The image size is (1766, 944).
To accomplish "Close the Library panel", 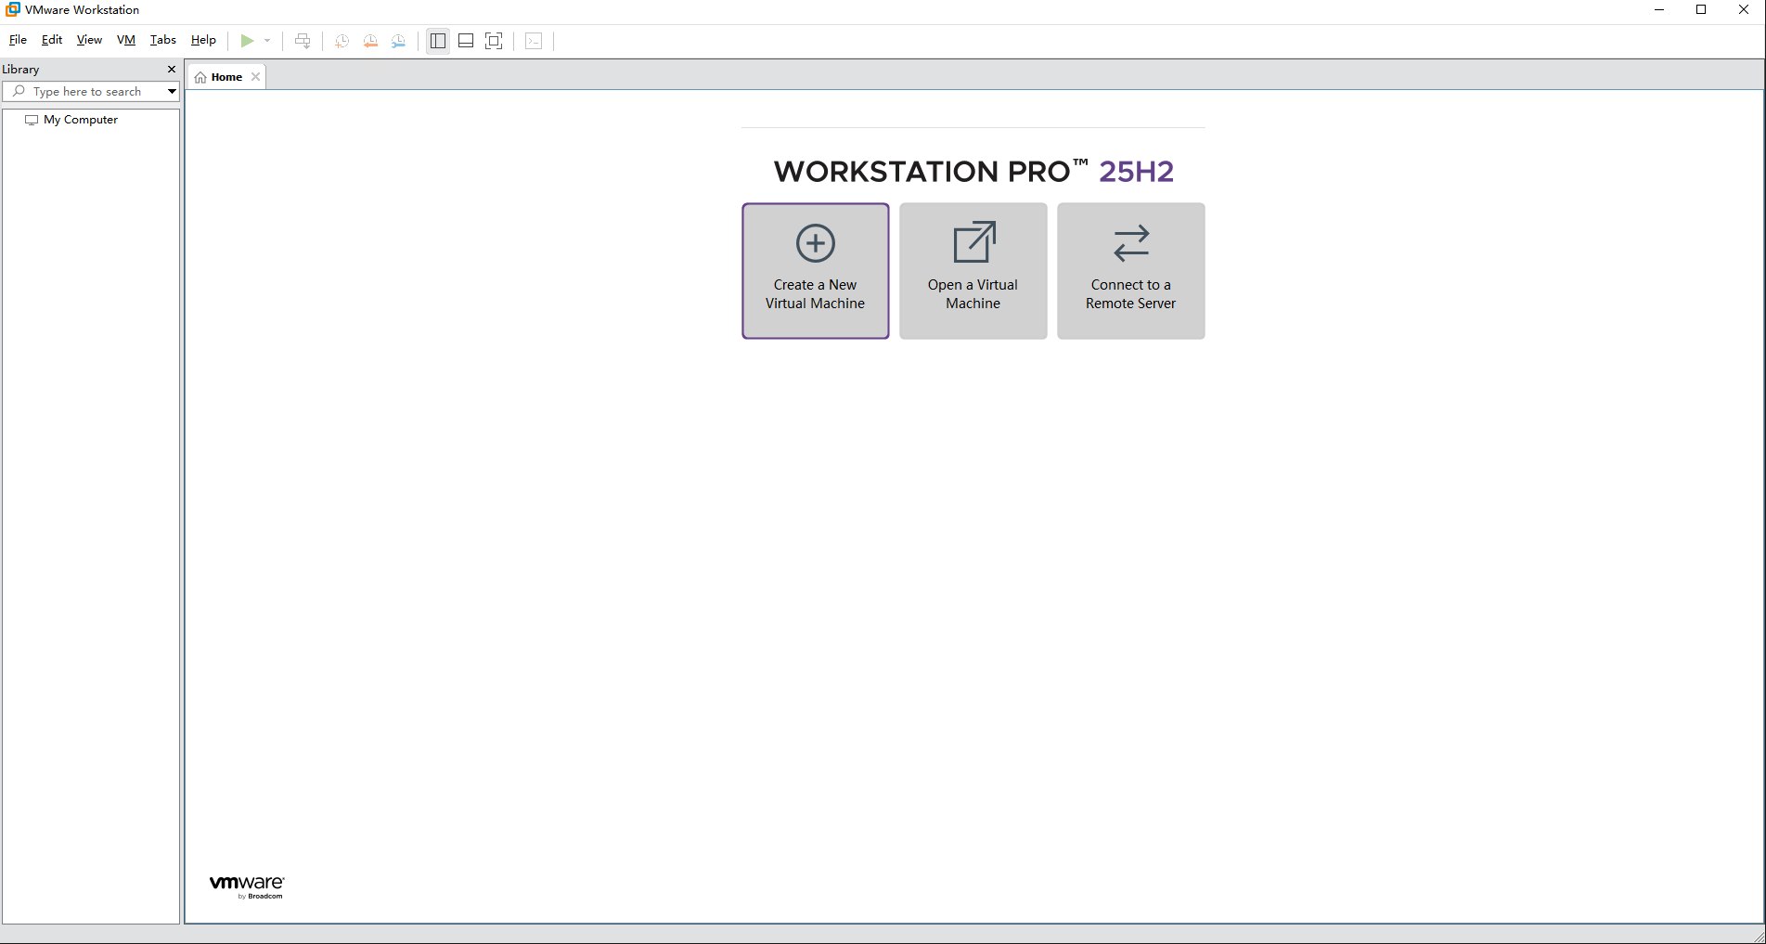I will pos(172,70).
